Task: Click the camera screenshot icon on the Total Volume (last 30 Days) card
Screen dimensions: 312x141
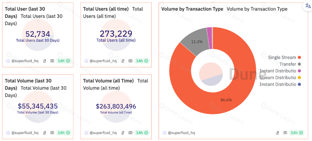Action: pos(52,133)
